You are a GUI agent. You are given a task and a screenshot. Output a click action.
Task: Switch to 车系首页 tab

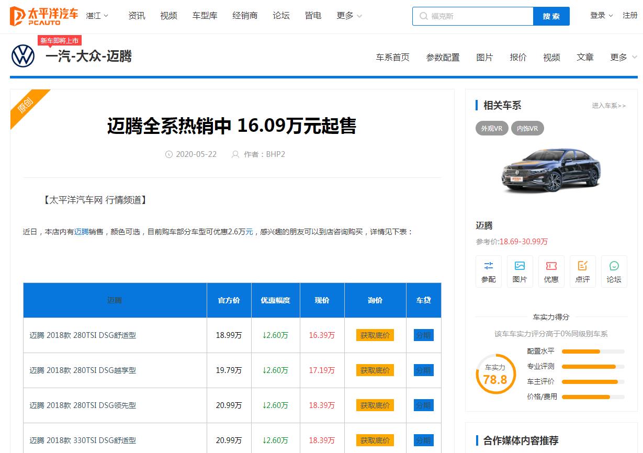click(392, 58)
